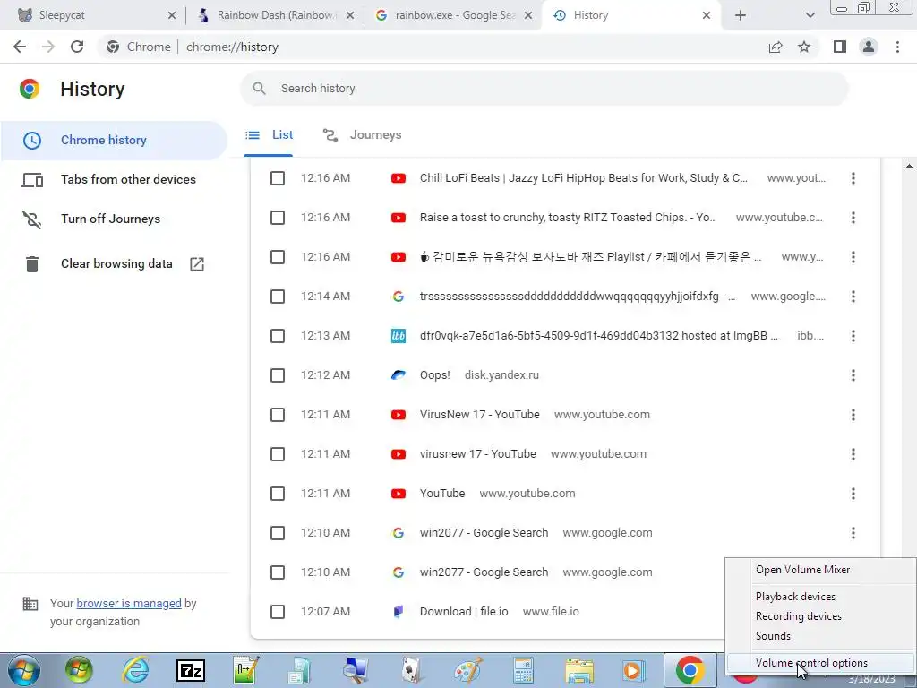Screen dimensions: 917x688
Task: Click YouTube favicon of Chill LoFi entry
Action: [399, 178]
